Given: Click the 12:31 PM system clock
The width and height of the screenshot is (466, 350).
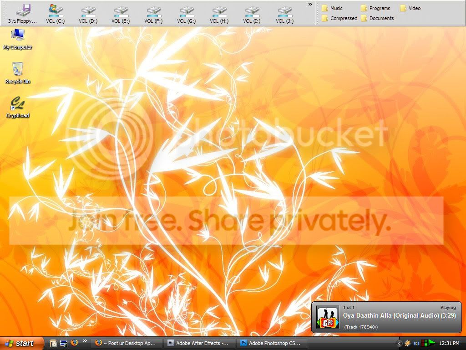Looking at the screenshot, I should (449, 344).
